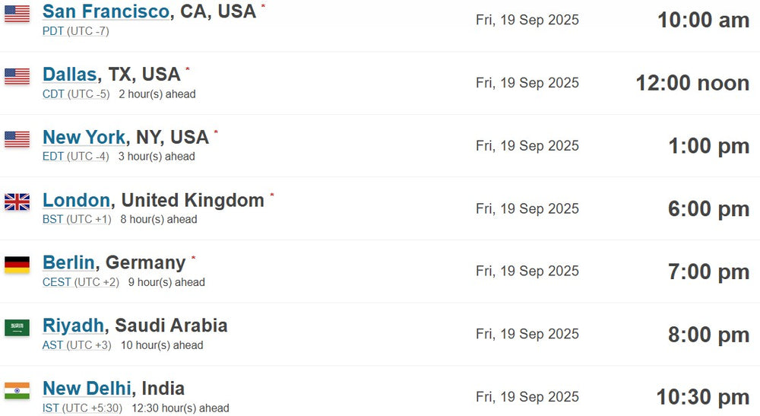Open the London city link
Image resolution: width=760 pixels, height=416 pixels.
(x=77, y=200)
